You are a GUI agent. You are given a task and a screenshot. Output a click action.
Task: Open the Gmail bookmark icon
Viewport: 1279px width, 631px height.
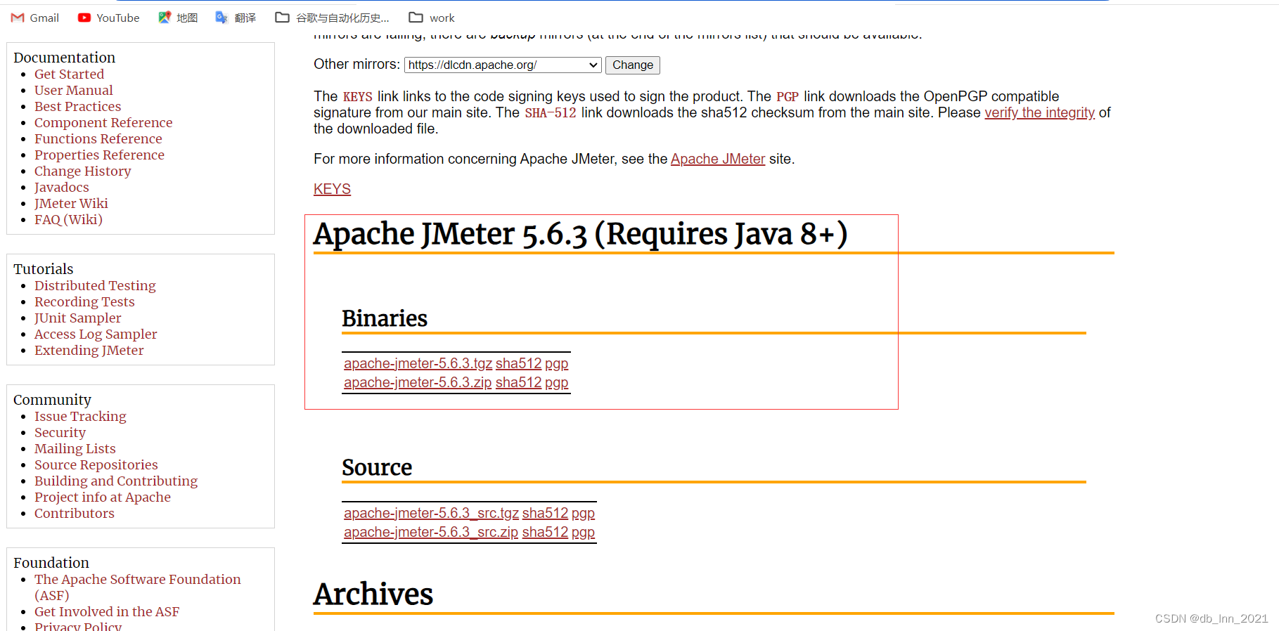pyautogui.click(x=18, y=18)
